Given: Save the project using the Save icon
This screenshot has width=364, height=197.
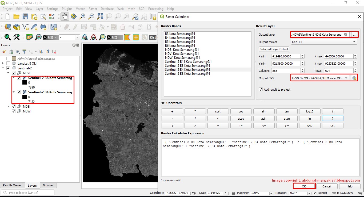Looking at the screenshot, I should click(25, 16).
